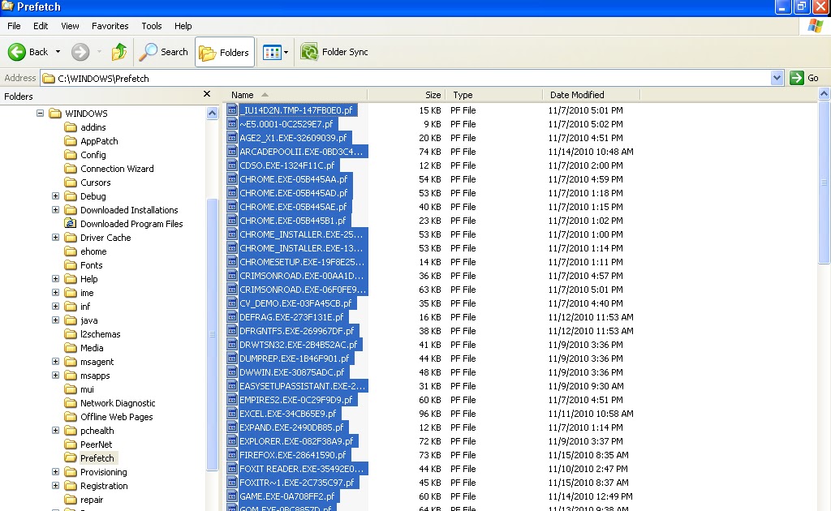Expand the pchealth folder node
Image resolution: width=831 pixels, height=511 pixels.
[55, 431]
